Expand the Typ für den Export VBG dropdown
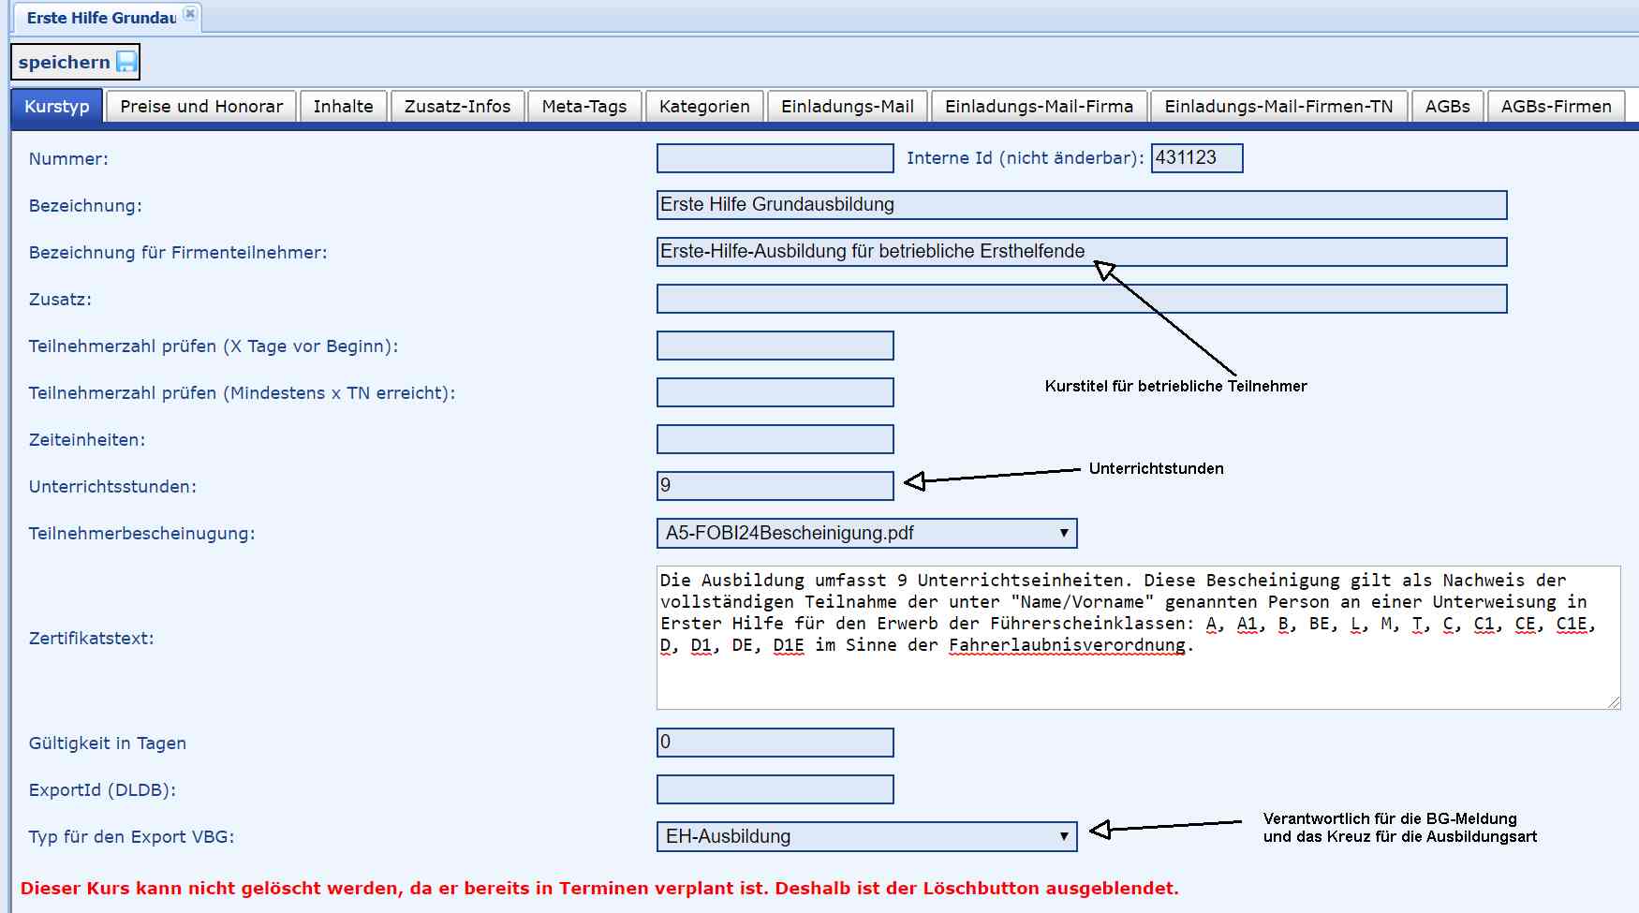 click(866, 836)
